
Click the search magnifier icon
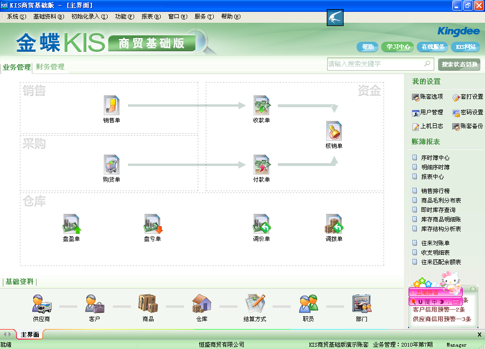pyautogui.click(x=427, y=64)
